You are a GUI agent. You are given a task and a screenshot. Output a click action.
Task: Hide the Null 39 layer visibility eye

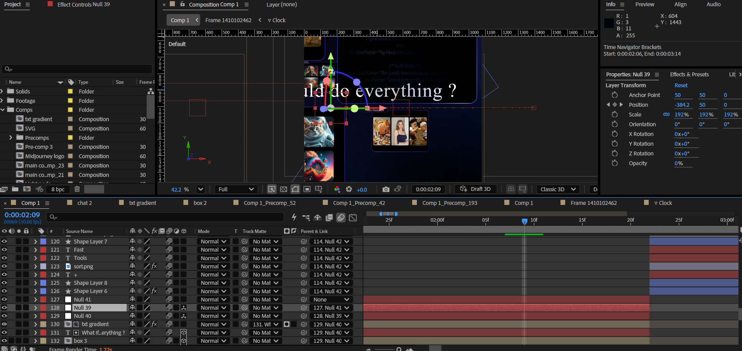coord(4,308)
